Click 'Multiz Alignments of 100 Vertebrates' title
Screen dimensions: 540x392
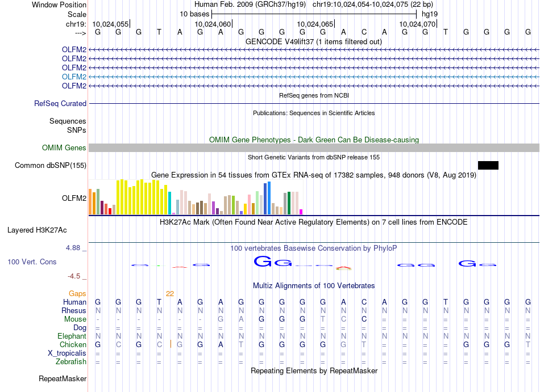click(314, 285)
